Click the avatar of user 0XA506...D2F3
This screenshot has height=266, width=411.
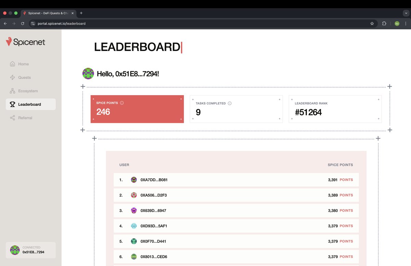coord(134,195)
